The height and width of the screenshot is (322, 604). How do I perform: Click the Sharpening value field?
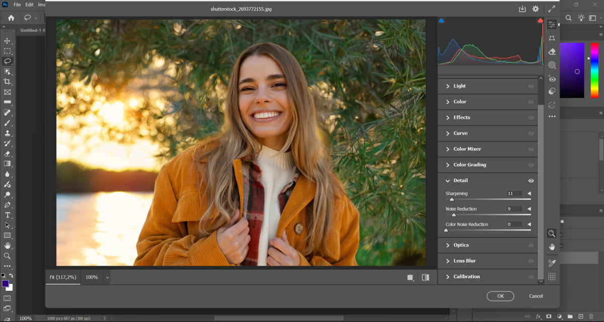[x=514, y=193]
